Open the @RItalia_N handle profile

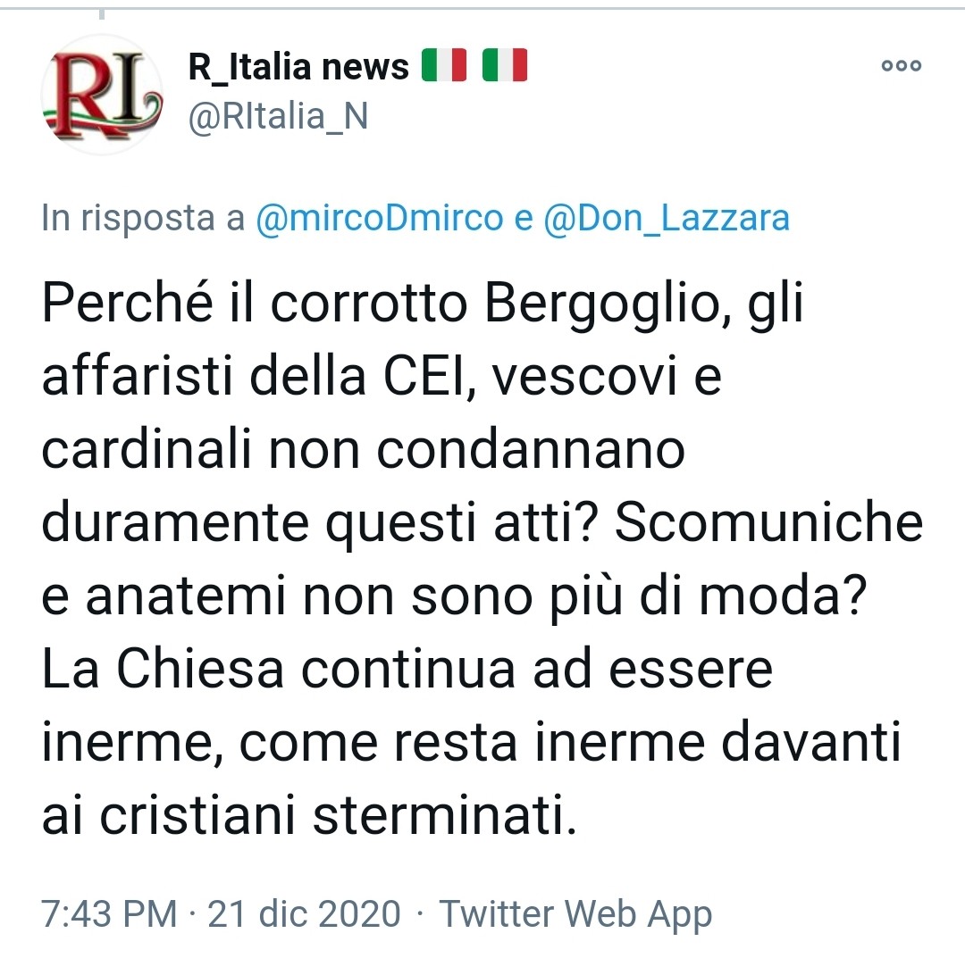pyautogui.click(x=278, y=116)
